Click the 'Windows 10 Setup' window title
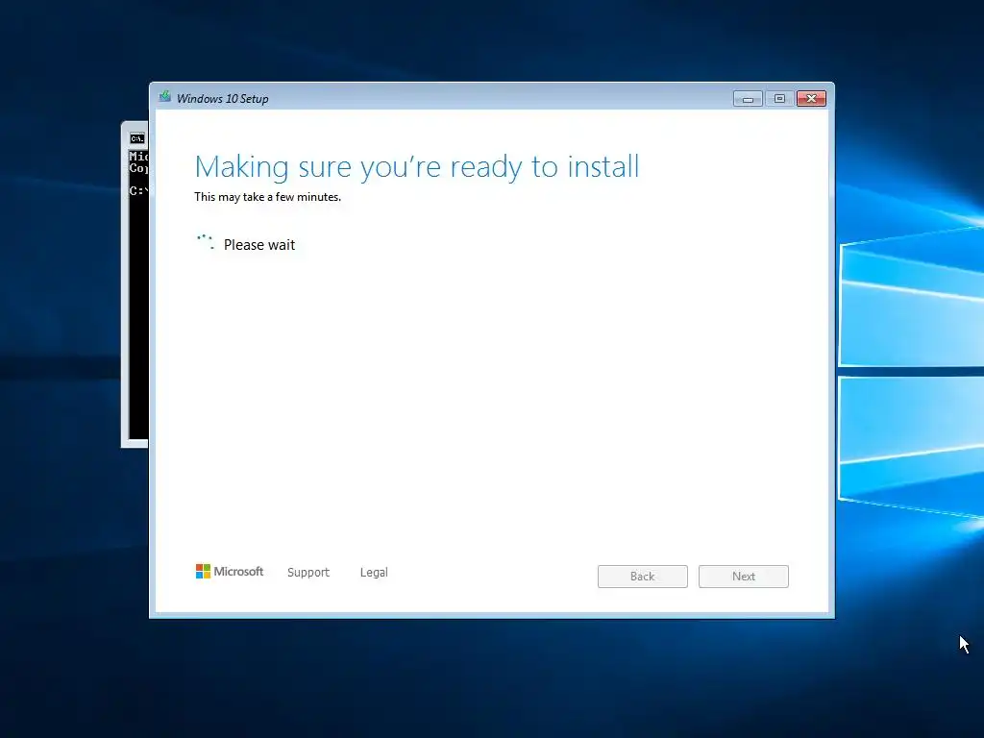 click(x=222, y=99)
